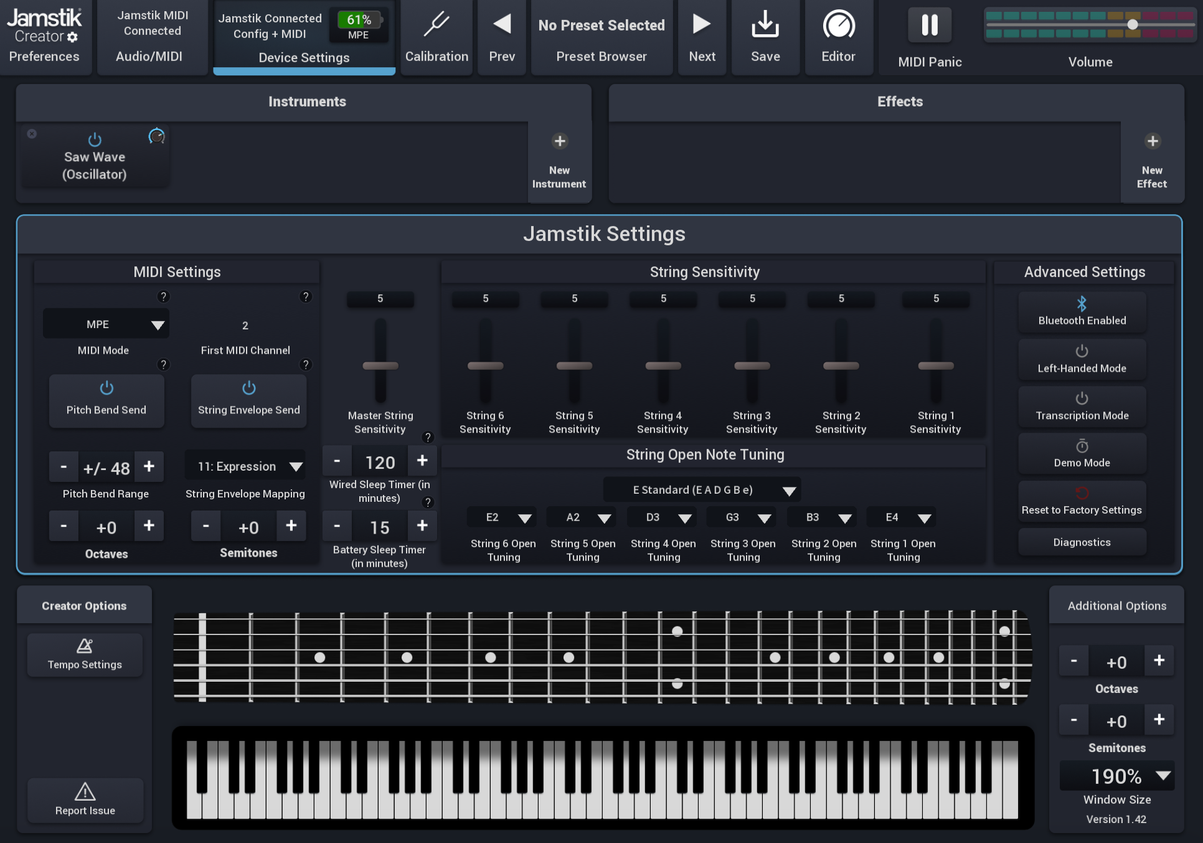Click the Battery Sleep Timer value 15
This screenshot has height=843, width=1203.
click(x=380, y=527)
